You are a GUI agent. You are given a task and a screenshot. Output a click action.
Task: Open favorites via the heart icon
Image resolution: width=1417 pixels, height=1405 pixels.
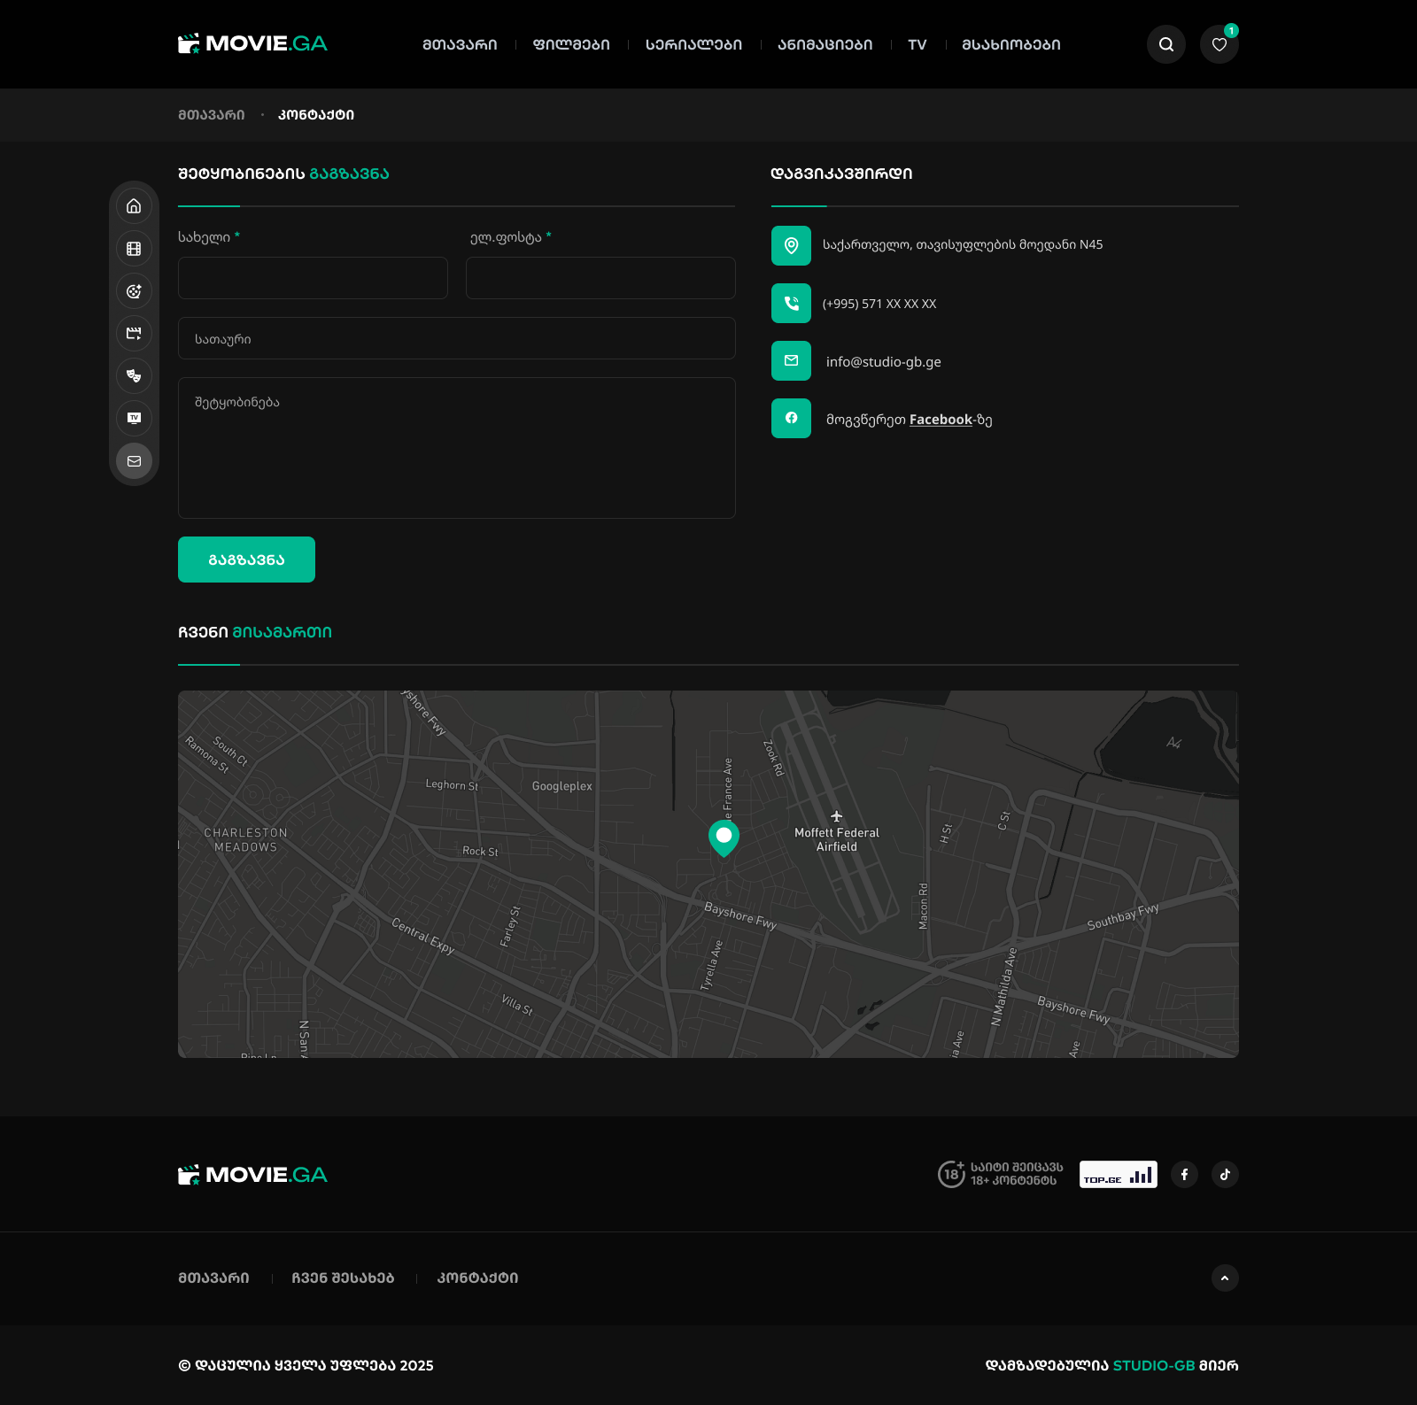pos(1219,44)
